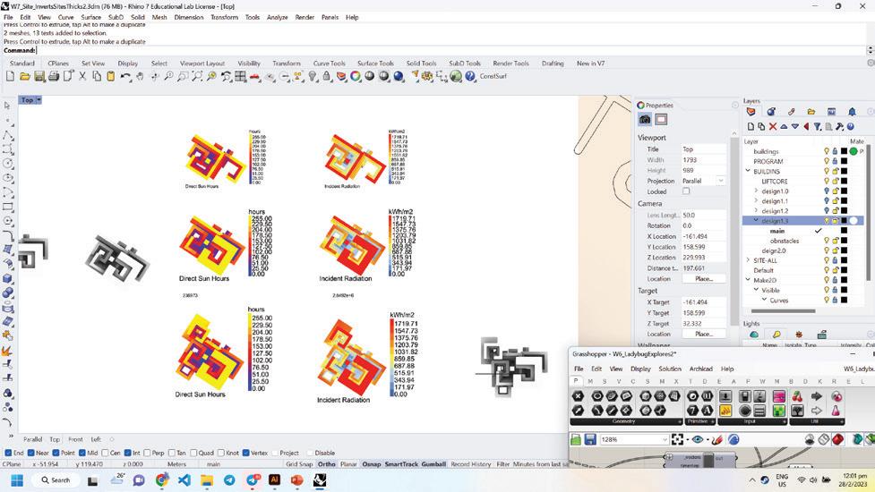Toggle visibility bulb of design1.0 layer
Screen dimensions: 875x492
pos(827,191)
